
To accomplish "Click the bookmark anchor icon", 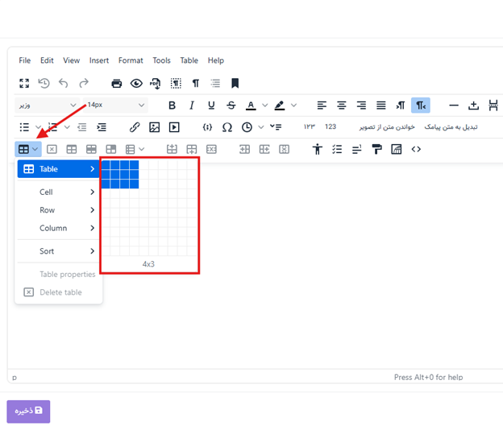I will point(235,83).
